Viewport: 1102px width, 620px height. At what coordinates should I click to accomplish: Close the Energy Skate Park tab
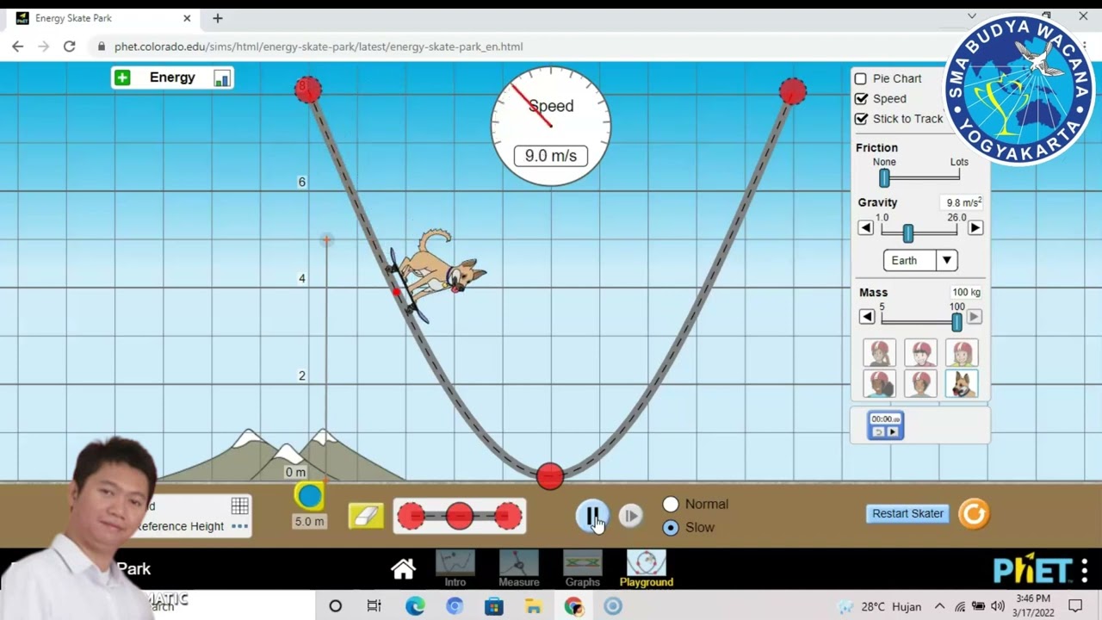pyautogui.click(x=187, y=18)
